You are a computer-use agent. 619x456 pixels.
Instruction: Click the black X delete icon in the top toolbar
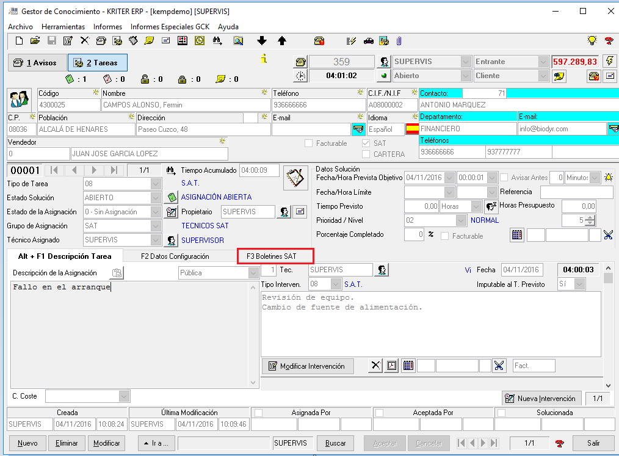84,41
